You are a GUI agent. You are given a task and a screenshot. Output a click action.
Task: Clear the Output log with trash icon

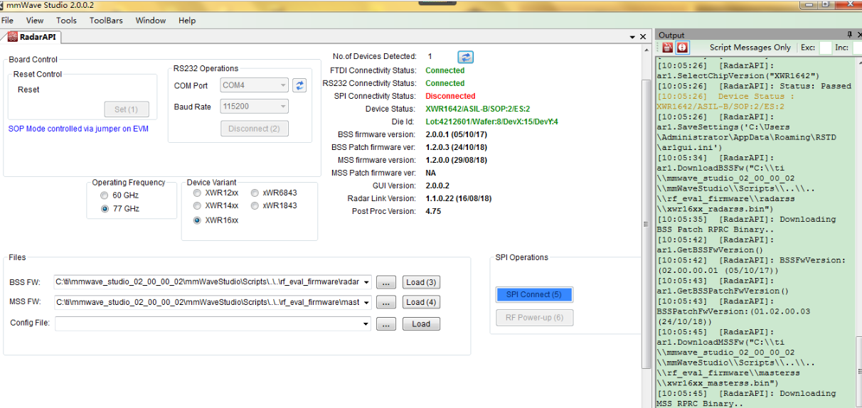tap(668, 48)
